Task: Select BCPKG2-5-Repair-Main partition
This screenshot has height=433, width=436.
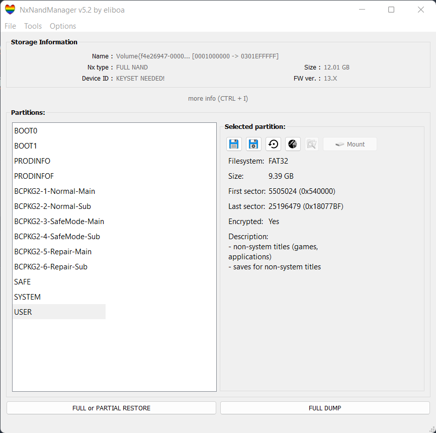Action: [59, 251]
